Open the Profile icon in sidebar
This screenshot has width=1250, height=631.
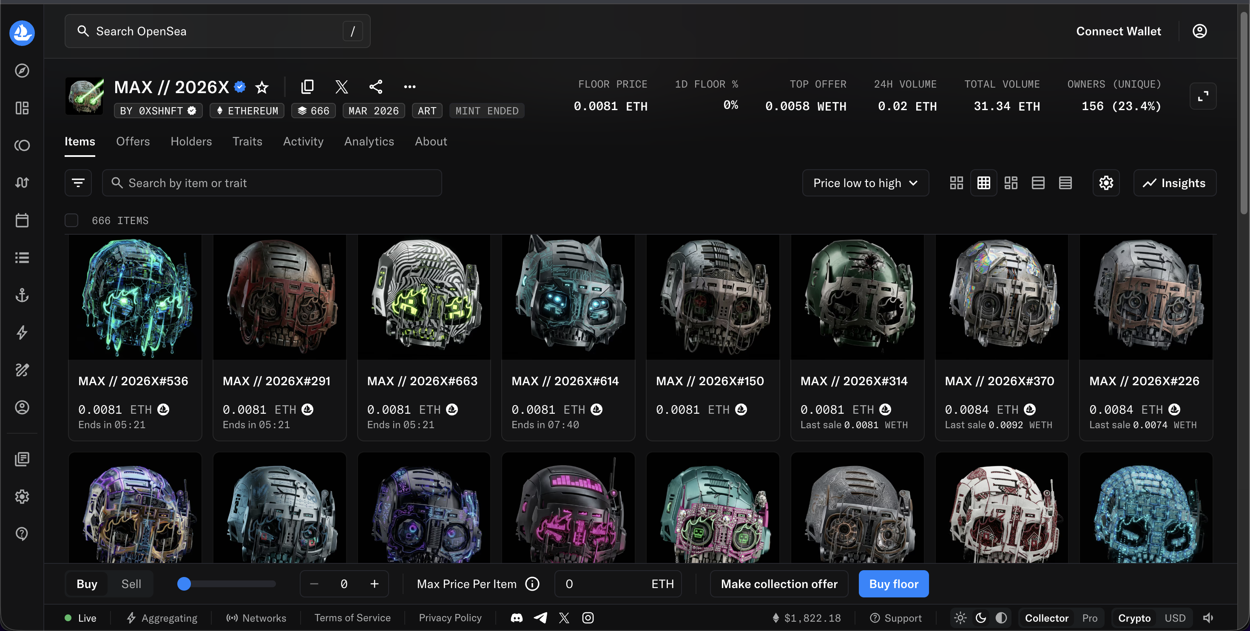pos(22,407)
